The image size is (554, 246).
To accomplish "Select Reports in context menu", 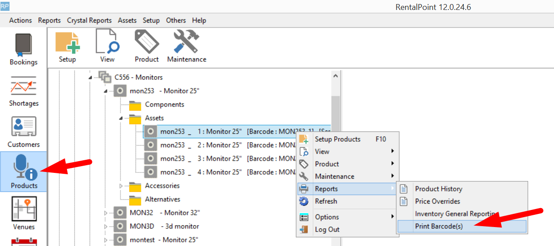I will (347, 189).
